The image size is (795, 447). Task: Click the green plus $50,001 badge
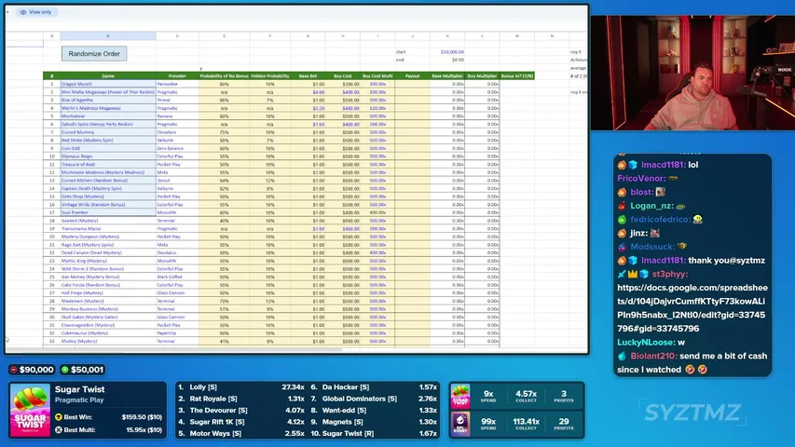(83, 370)
